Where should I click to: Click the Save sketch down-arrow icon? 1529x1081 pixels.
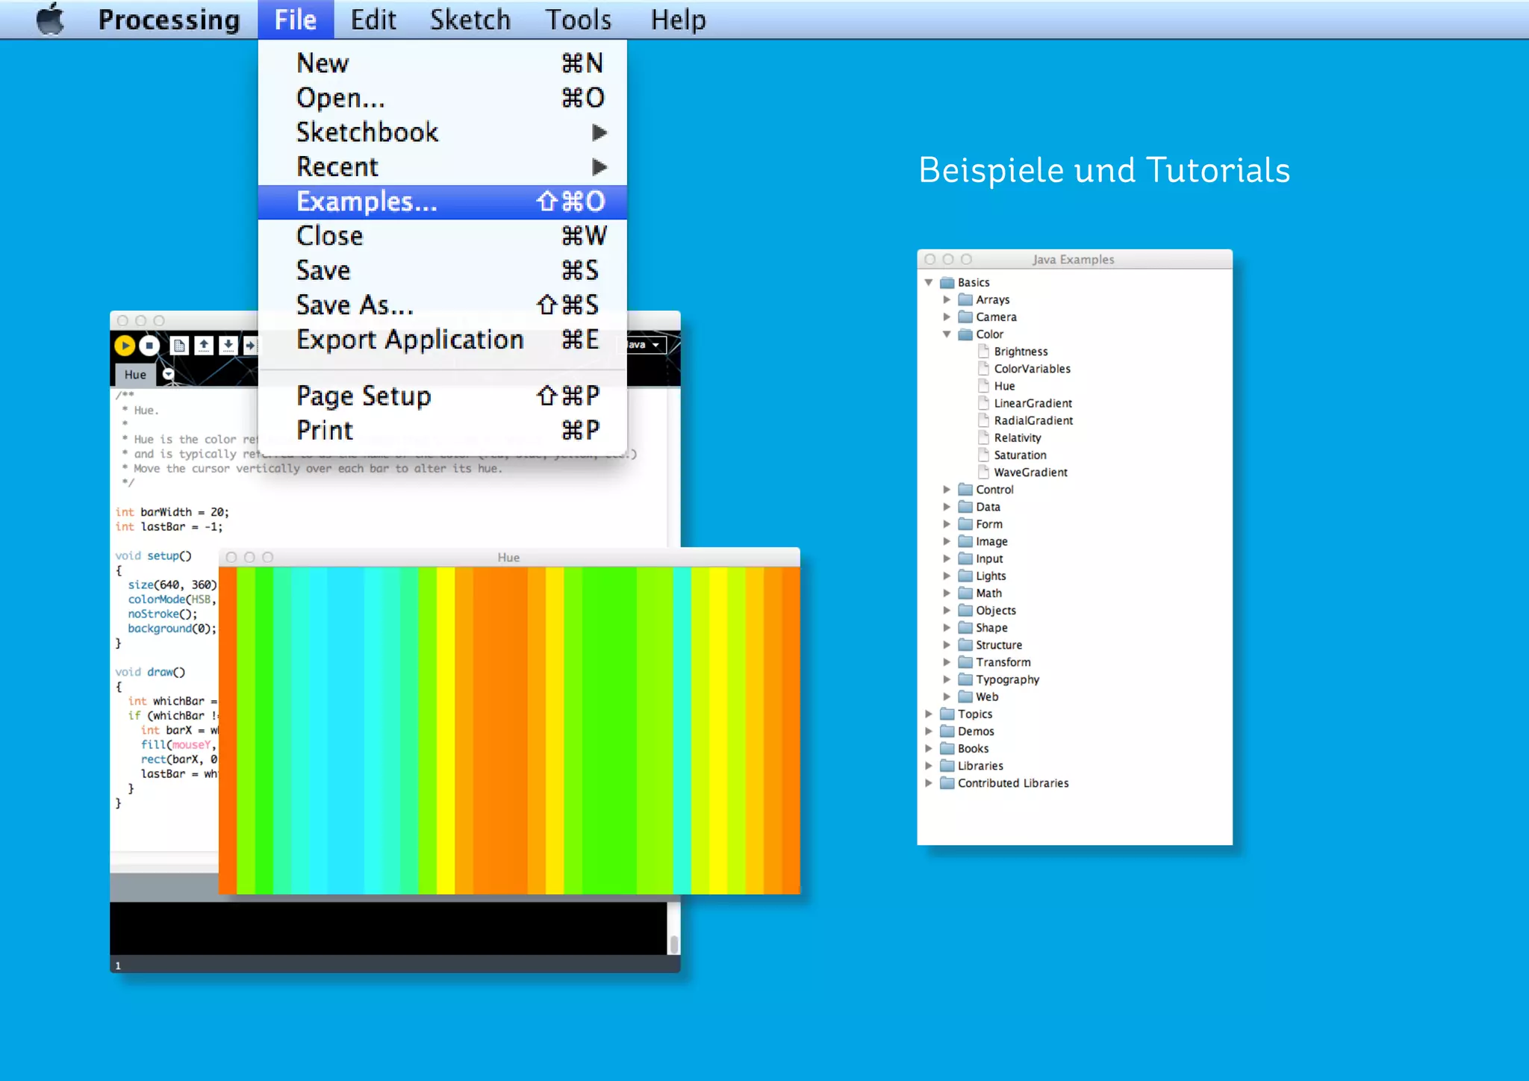228,345
